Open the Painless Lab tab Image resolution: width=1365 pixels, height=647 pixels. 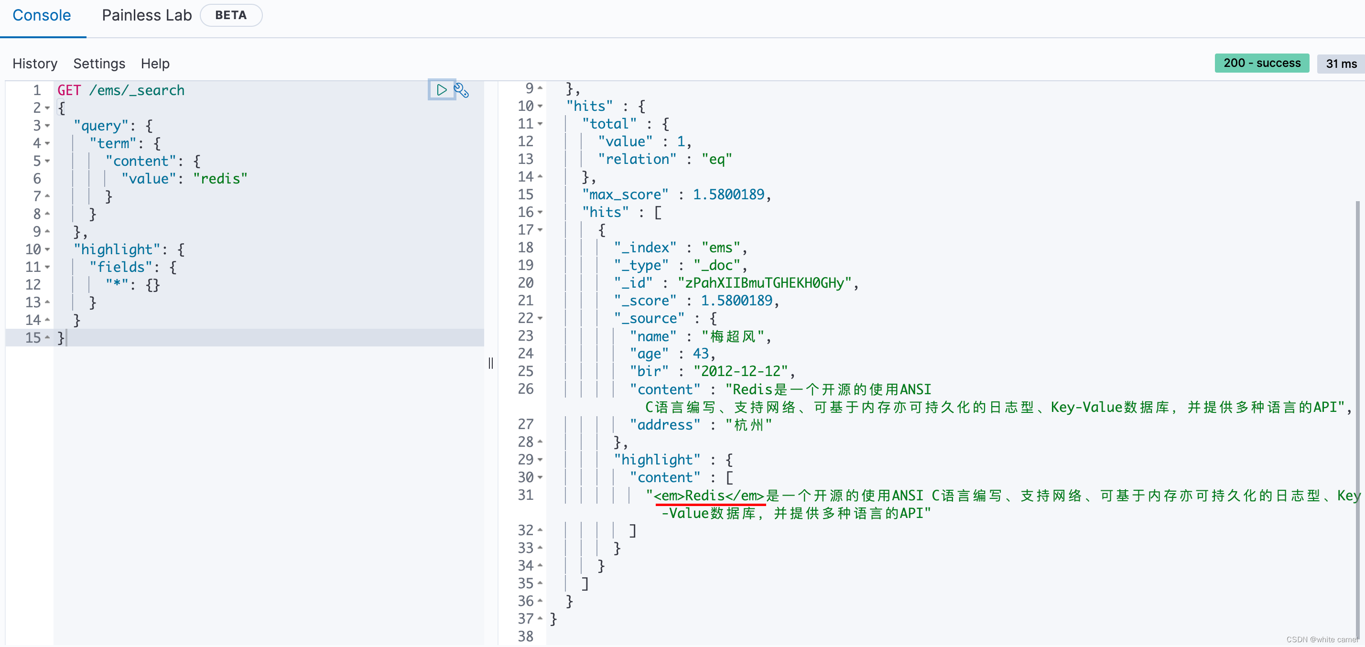(x=147, y=15)
